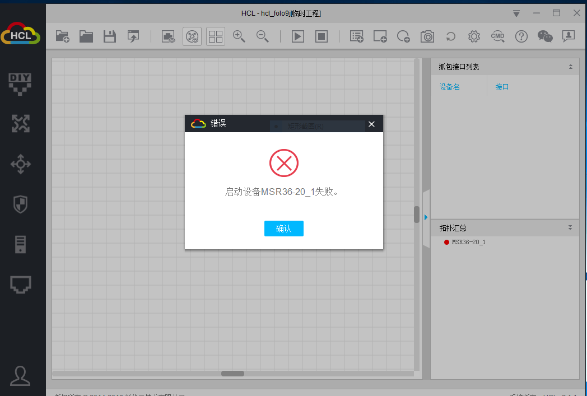Viewport: 587px width, 396px height.
Task: Click the Zoom in magnifier
Action: 239,36
